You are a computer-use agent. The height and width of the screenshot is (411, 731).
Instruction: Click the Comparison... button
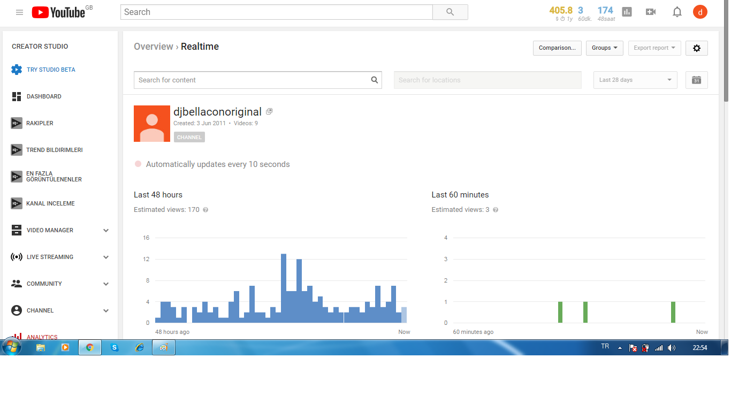click(x=557, y=48)
